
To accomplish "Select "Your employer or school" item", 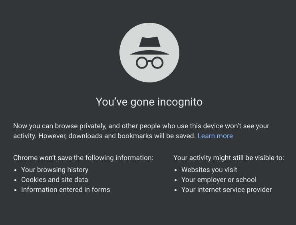I will (x=219, y=180).
